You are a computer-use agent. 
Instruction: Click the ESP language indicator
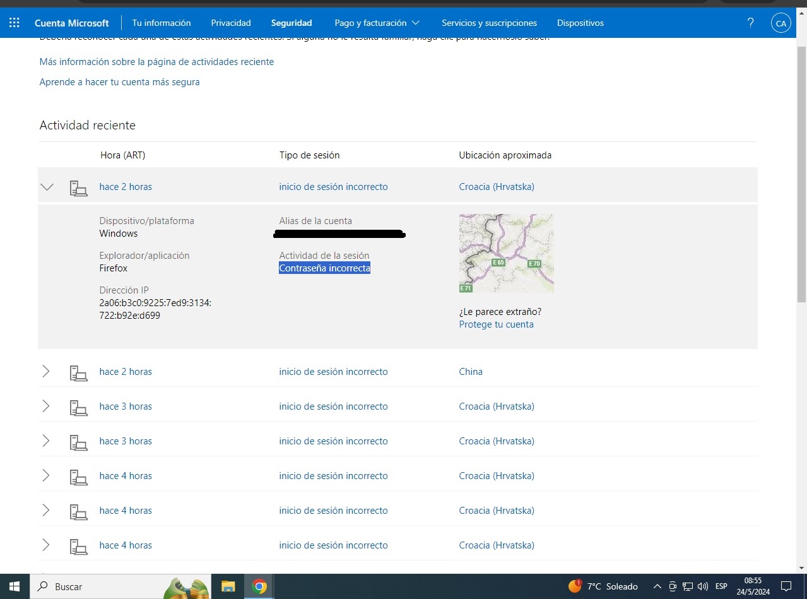tap(721, 586)
